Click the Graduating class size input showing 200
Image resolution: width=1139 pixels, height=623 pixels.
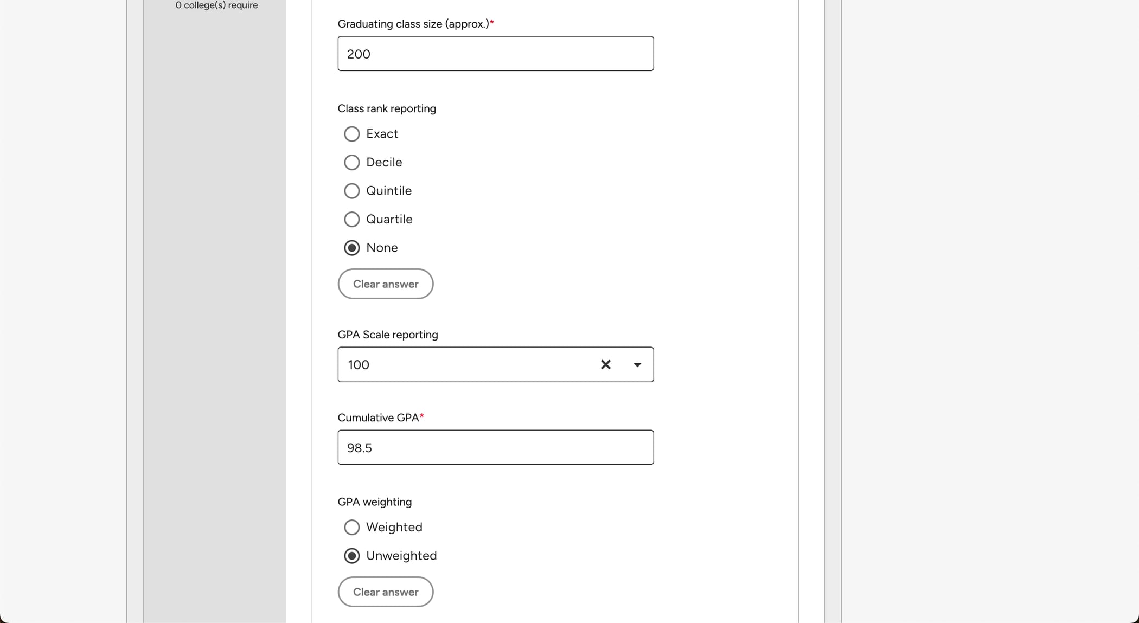[495, 53]
